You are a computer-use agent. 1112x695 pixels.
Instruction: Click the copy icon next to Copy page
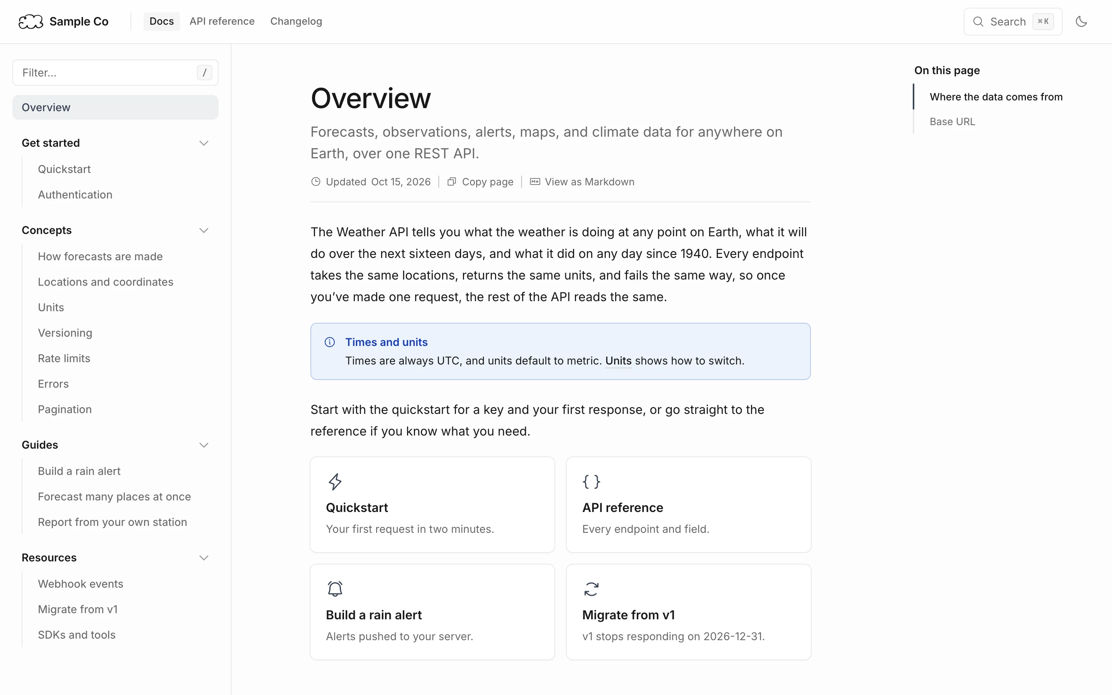[452, 181]
